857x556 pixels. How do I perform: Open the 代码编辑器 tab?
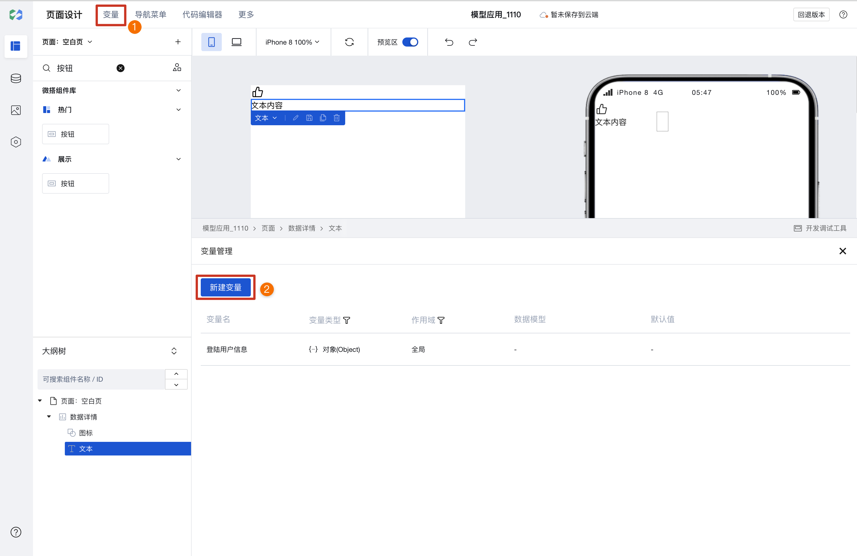(x=202, y=14)
